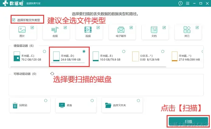Click the 10.0 GB/78.8 GB text
This screenshot has width=211, height=129.
pyautogui.click(x=110, y=60)
